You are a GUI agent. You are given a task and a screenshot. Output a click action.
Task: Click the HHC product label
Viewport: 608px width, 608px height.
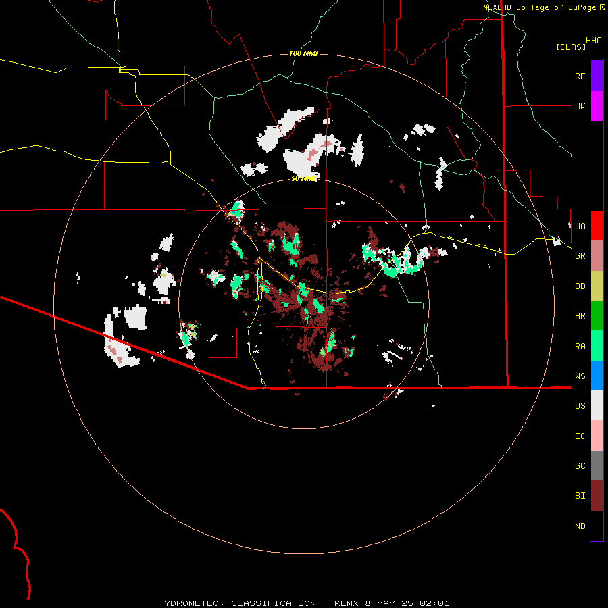coord(593,41)
